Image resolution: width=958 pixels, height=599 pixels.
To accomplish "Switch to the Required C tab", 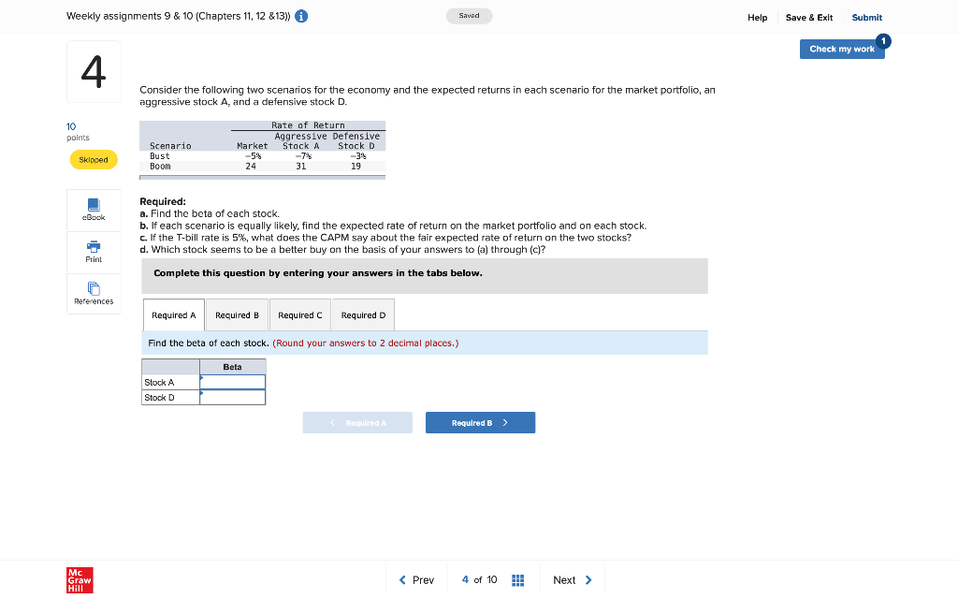I will (x=299, y=314).
